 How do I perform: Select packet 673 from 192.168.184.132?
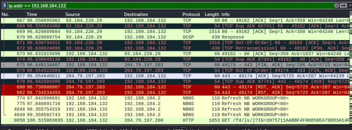coord(175,54)
